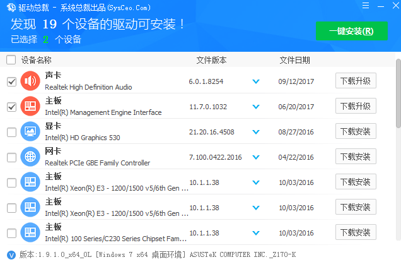Screen dimensions: 401x262
Task: Open the hamburger menu in title bar
Action: 366,6
